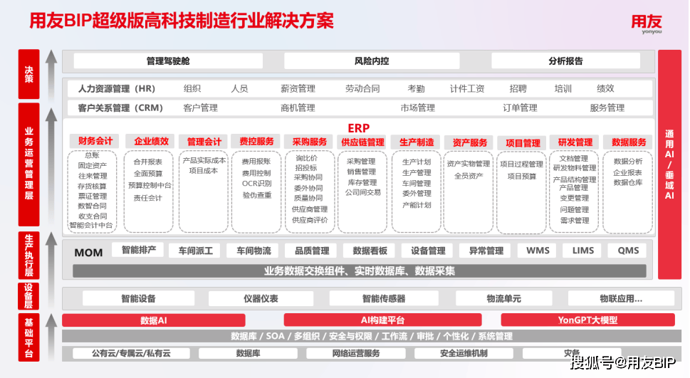690x378 pixels.
Task: Open the red YonGPT大模型 bar
Action: (588, 320)
